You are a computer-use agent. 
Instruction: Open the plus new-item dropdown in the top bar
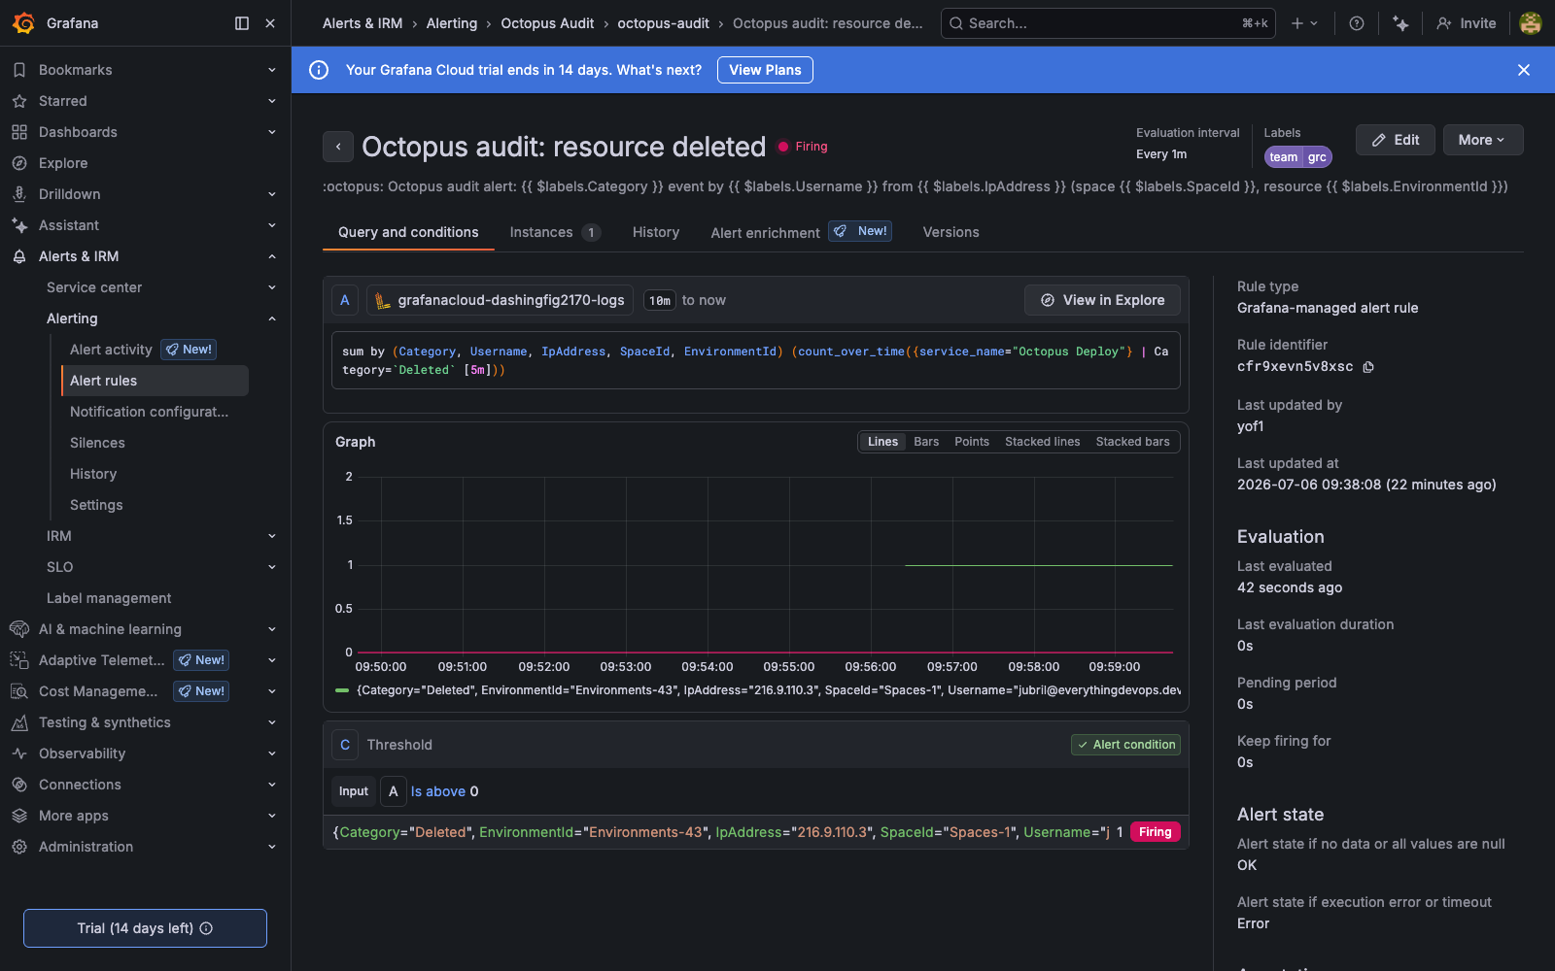coord(1304,23)
